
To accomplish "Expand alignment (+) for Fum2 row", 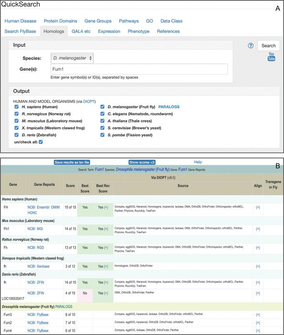I will 258,322.
